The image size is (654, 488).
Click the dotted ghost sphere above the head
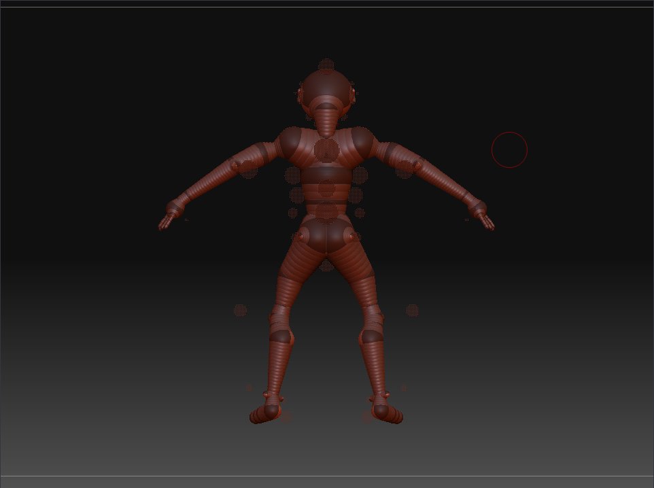click(326, 65)
